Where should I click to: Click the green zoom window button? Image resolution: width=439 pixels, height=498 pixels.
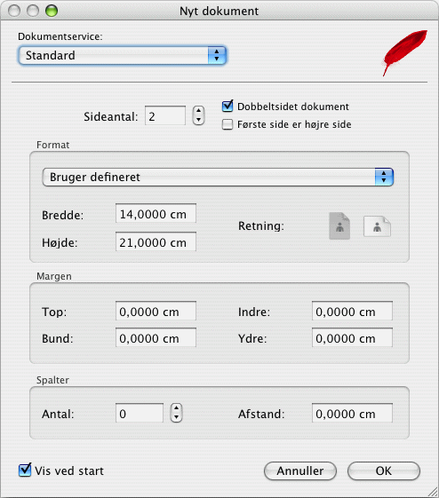(x=52, y=12)
